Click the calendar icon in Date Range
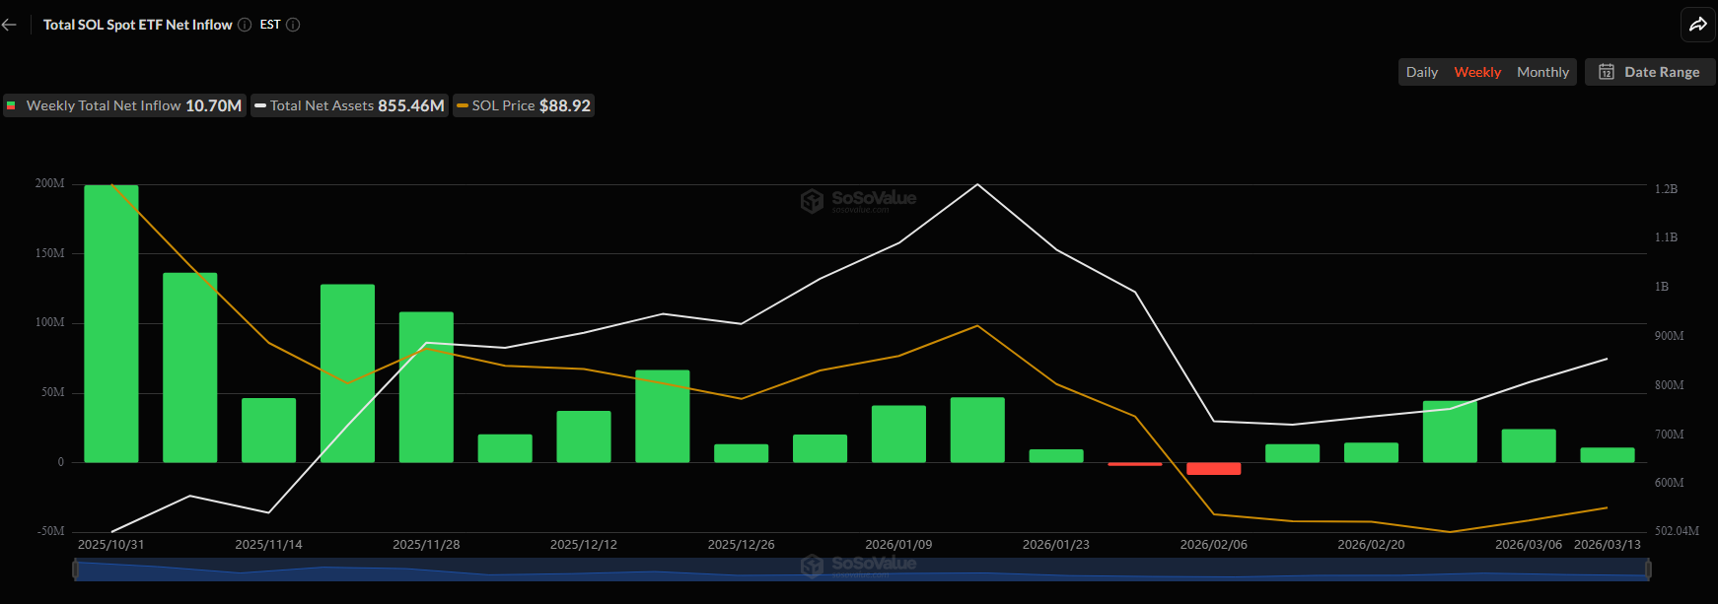The width and height of the screenshot is (1718, 604). [x=1607, y=72]
